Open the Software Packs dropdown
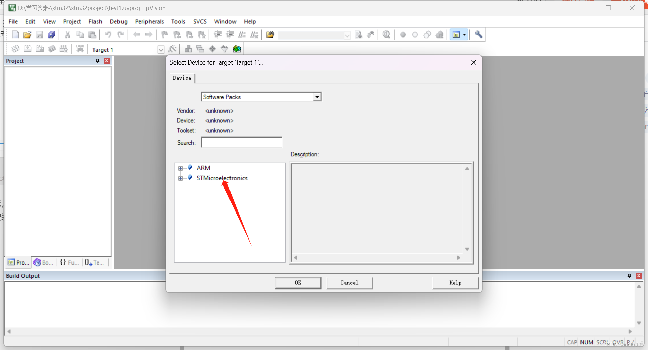 [317, 97]
